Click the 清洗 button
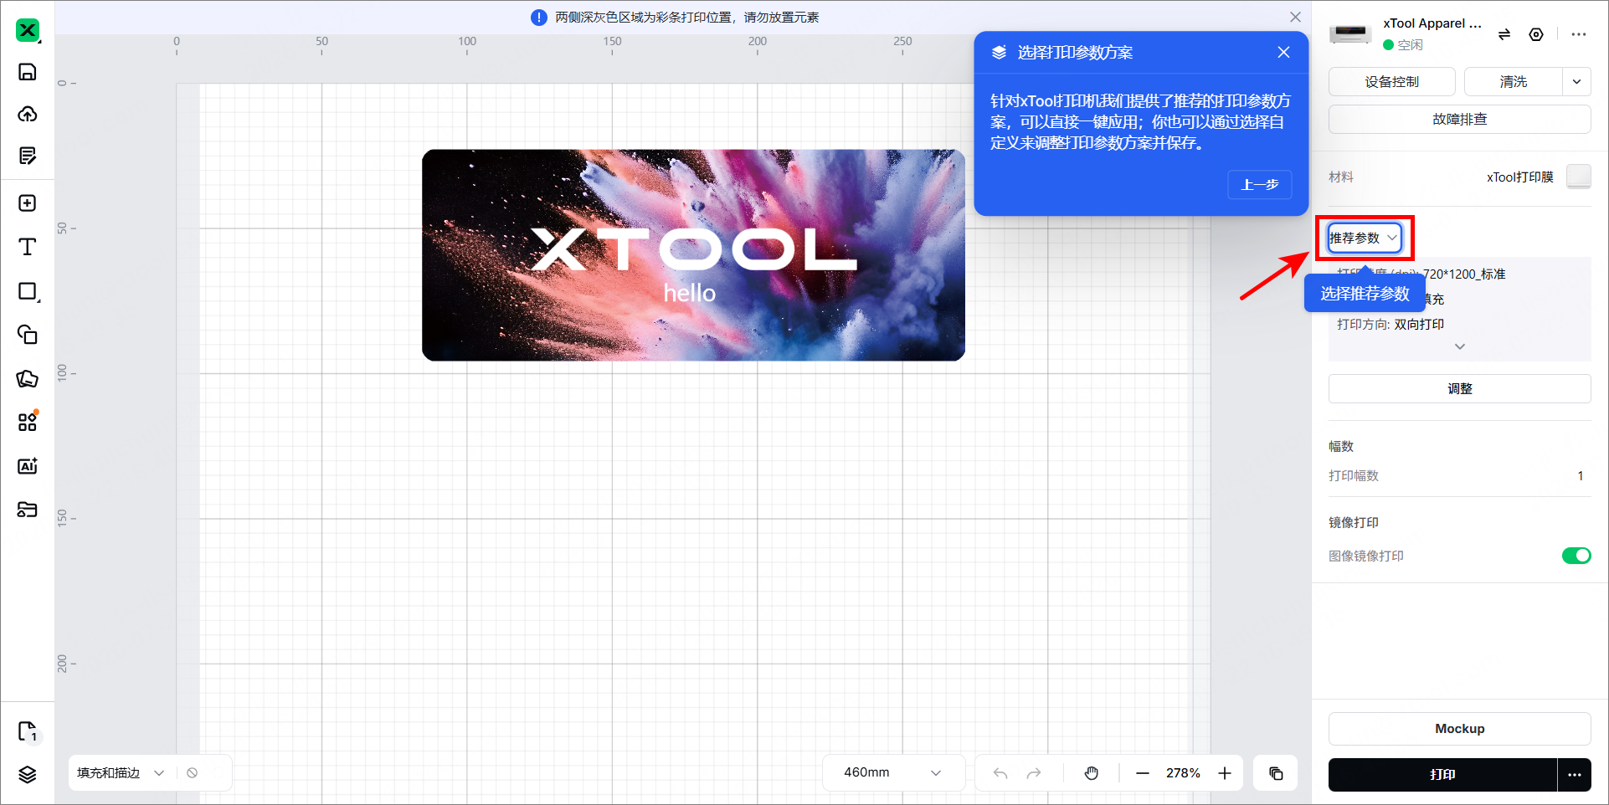This screenshot has height=805, width=1609. (1514, 82)
